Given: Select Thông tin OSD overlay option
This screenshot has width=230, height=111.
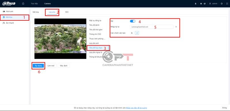Looking at the screenshot, I should tap(95, 34).
